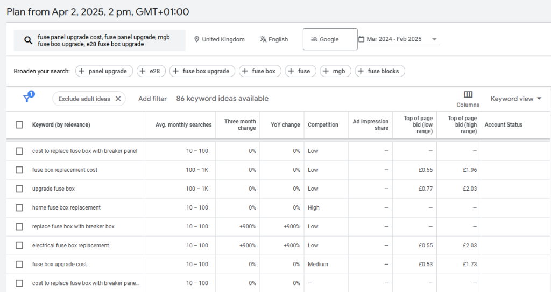This screenshot has width=551, height=292.
Task: Click the English language translate icon
Action: click(x=263, y=39)
